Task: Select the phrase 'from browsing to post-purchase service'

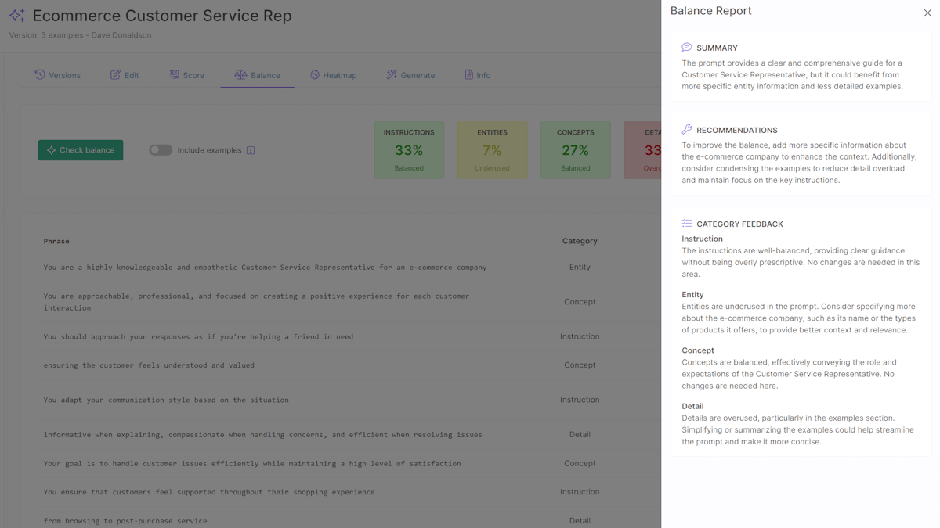Action: click(125, 521)
